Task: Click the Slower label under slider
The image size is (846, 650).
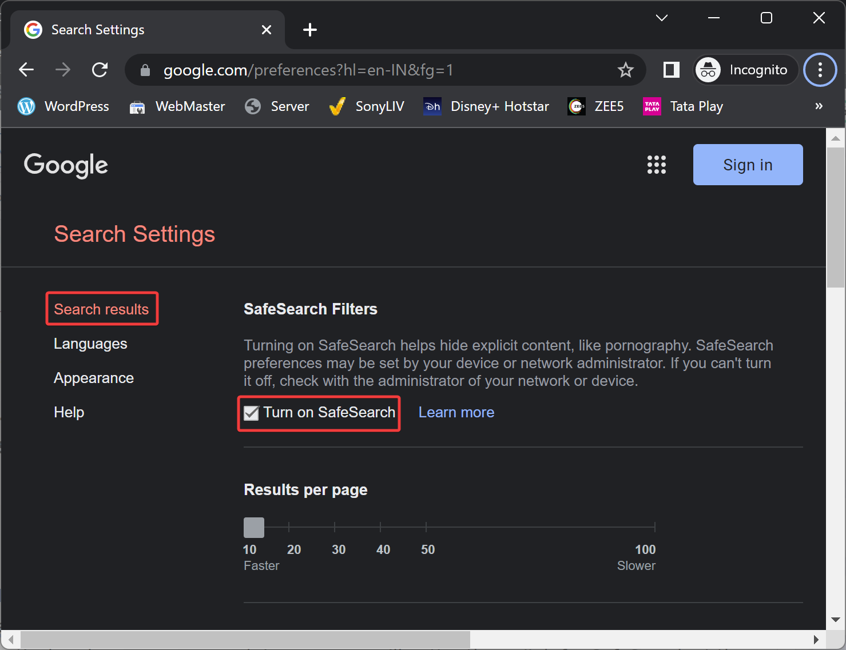Action: point(636,565)
